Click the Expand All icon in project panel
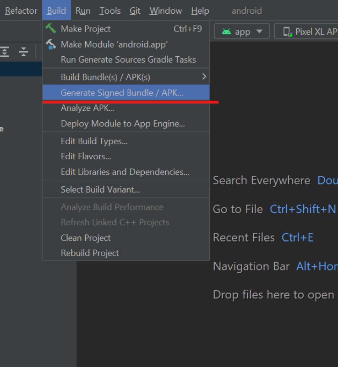This screenshot has width=338, height=367. click(x=5, y=52)
